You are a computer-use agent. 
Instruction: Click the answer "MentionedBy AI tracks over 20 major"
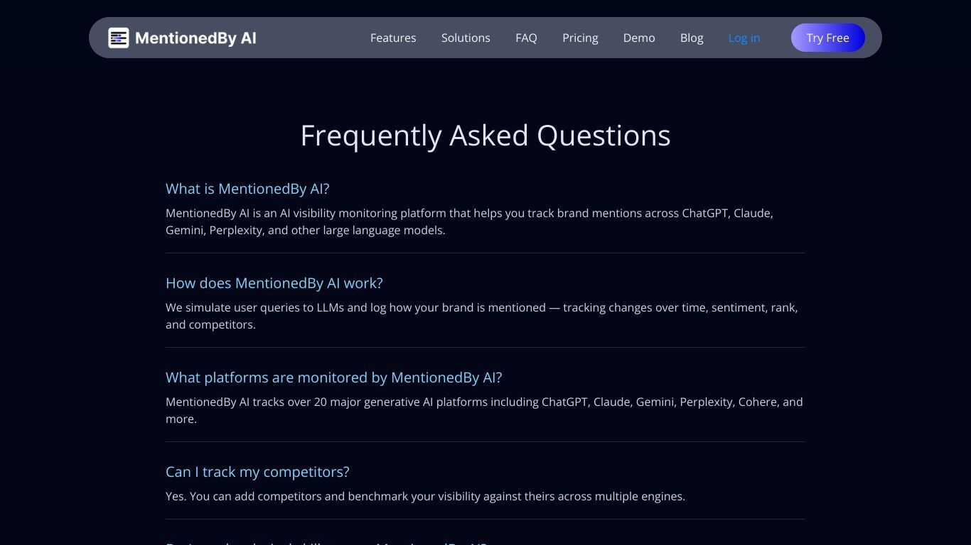pyautogui.click(x=484, y=410)
